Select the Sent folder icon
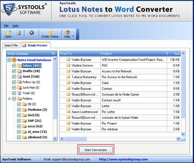194x163 pixels. tap(19, 77)
